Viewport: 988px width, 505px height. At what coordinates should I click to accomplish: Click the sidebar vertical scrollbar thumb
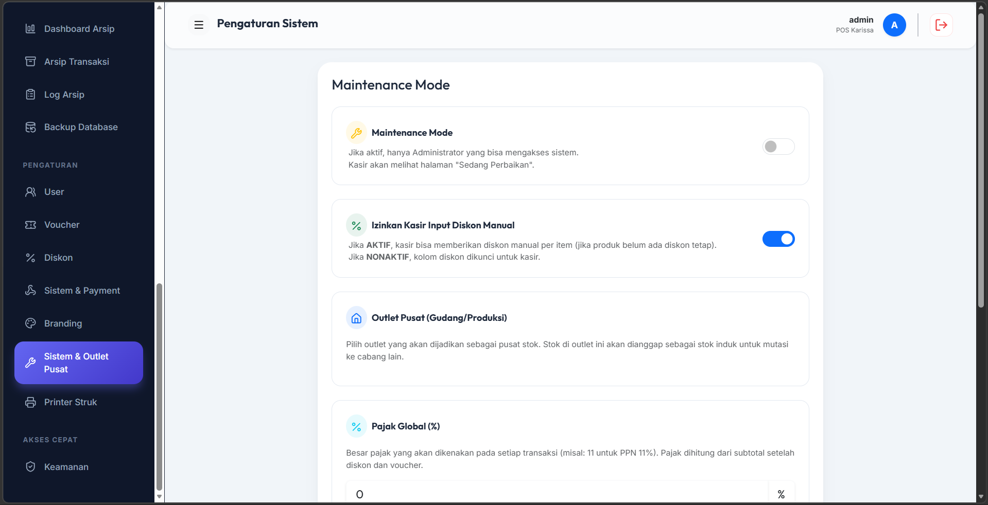tap(159, 387)
